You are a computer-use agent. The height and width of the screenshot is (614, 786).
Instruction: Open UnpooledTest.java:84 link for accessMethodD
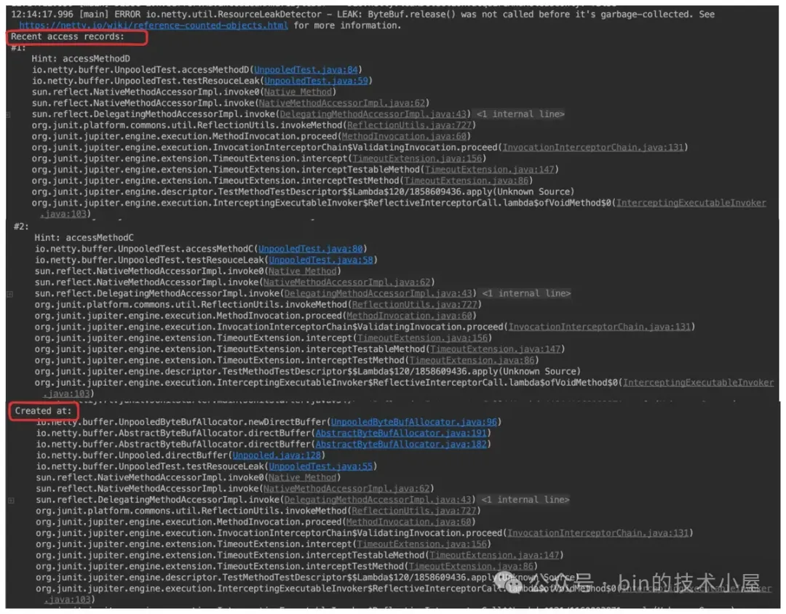306,70
